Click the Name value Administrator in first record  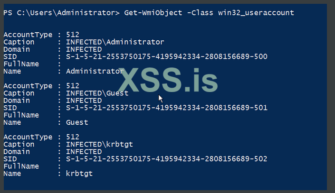(95, 71)
